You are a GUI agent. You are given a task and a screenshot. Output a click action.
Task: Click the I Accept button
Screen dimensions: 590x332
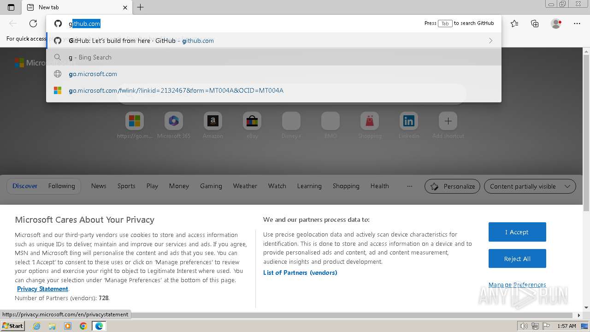(x=517, y=232)
